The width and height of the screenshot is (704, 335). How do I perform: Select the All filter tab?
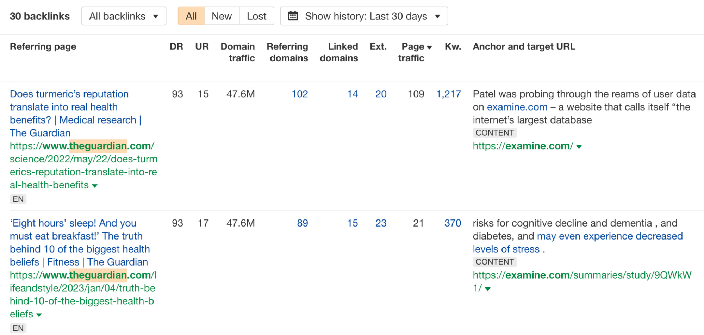coord(191,16)
